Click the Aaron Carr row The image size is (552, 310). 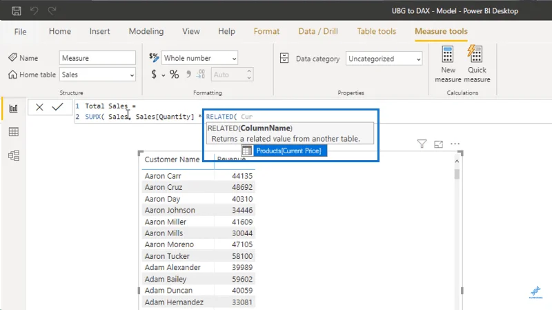click(199, 176)
